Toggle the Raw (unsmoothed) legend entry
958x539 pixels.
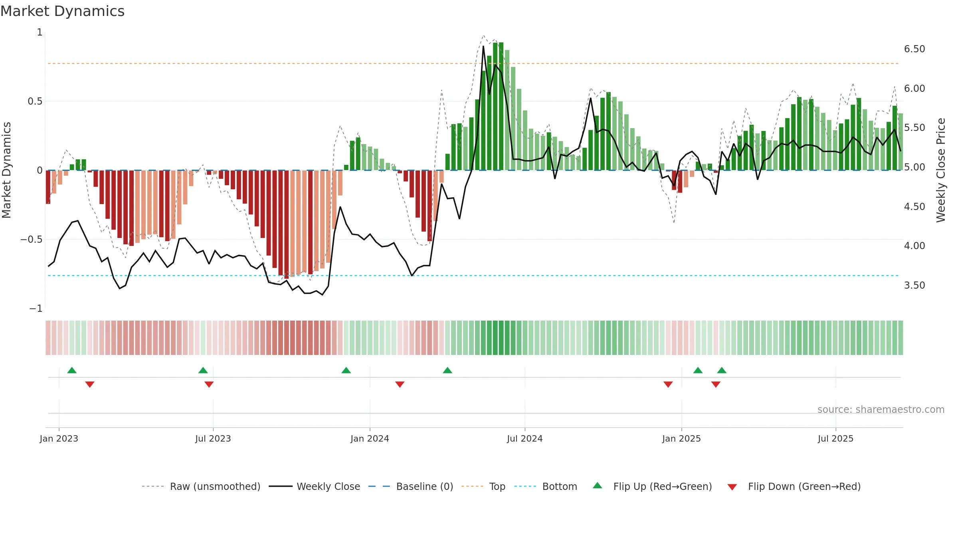tap(201, 486)
